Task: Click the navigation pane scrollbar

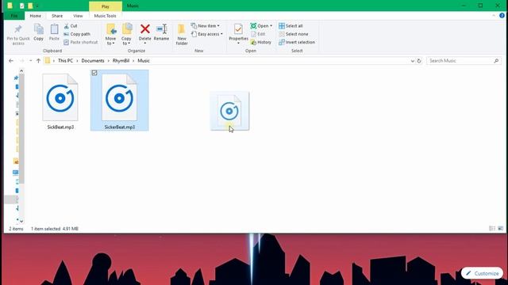Action: [x=21, y=128]
